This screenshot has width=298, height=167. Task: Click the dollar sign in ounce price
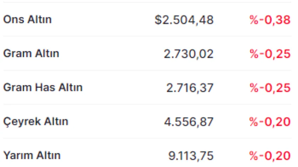click(158, 20)
